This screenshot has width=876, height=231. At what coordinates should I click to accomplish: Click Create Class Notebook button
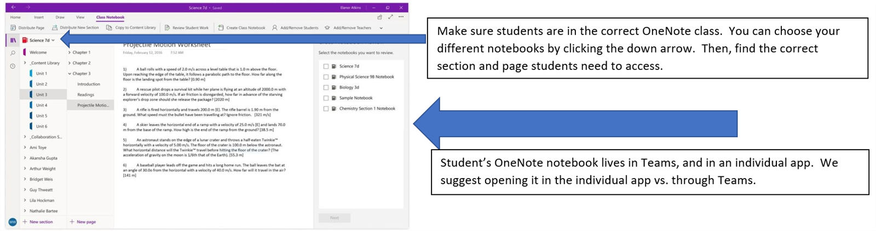[x=241, y=27]
